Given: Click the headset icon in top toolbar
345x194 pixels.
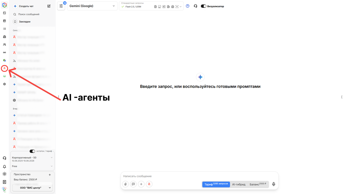Looking at the screenshot, I should pos(195,6).
